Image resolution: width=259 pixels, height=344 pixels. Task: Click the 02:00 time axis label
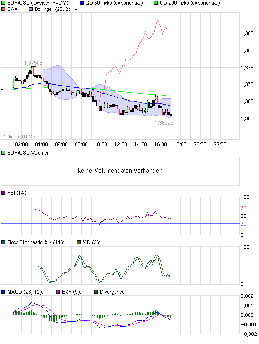[21, 144]
